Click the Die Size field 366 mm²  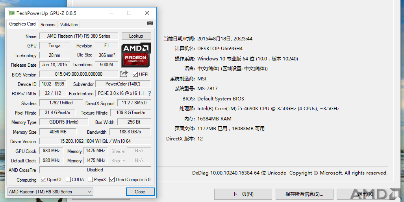[x=106, y=55]
